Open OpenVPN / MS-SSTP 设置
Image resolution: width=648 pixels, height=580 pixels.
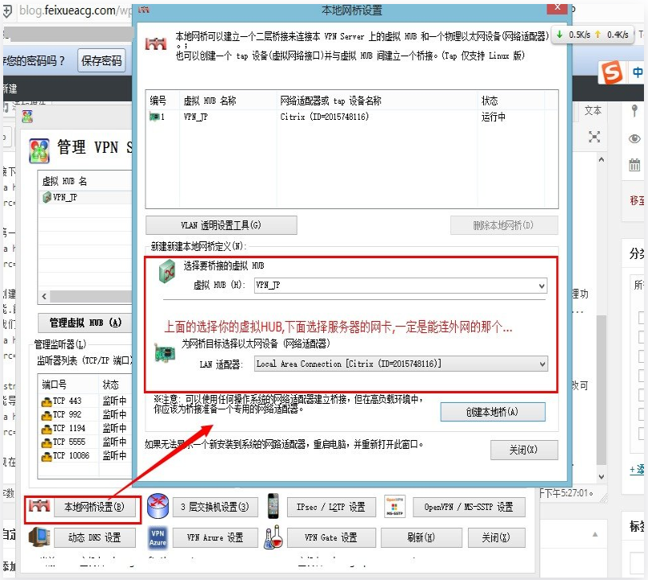pos(469,508)
